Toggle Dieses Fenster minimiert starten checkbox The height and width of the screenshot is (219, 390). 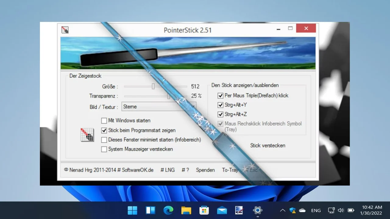104,140
